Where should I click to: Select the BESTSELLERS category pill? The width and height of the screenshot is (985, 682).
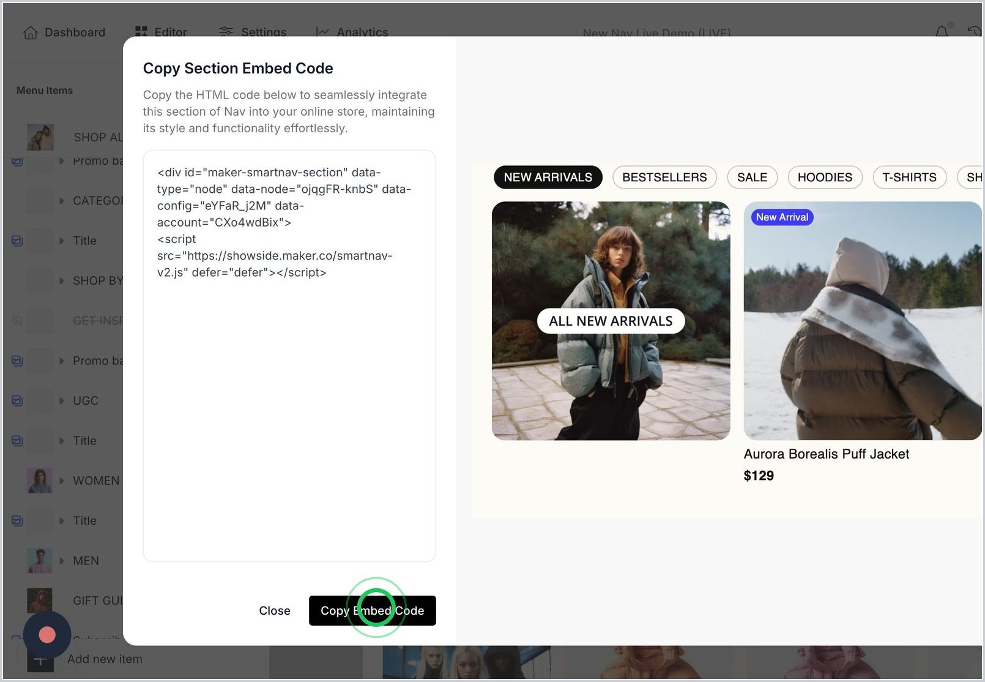[x=664, y=178]
